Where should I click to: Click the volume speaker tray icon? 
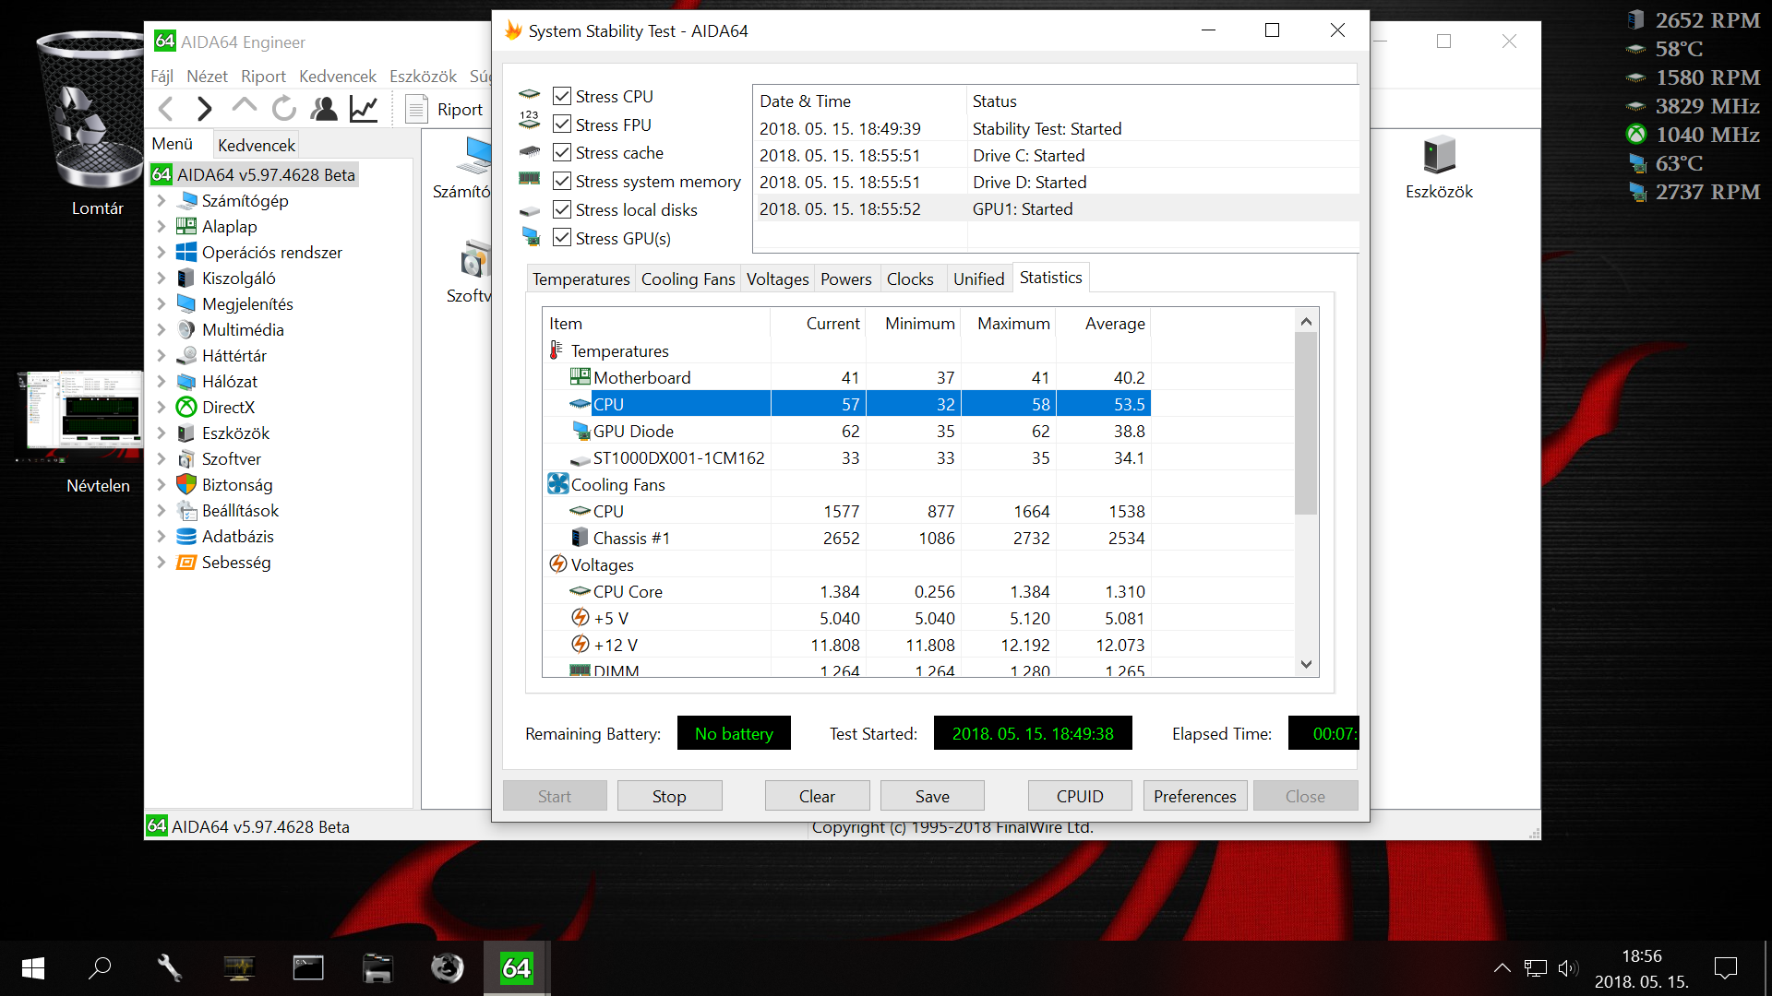1567,967
